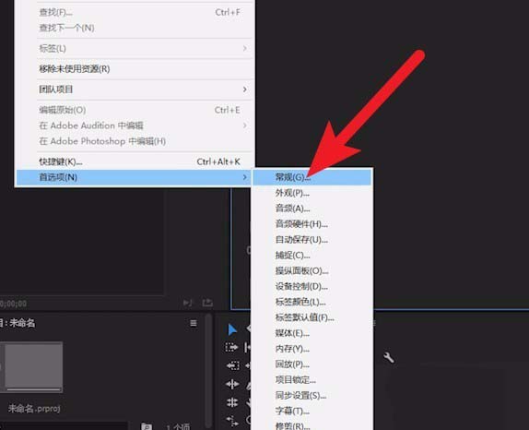Open 外观(P)... preferences

[x=312, y=193]
